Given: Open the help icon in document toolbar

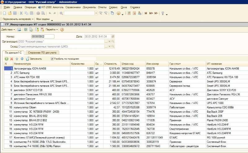Looking at the screenshot, I should (x=62, y=29).
